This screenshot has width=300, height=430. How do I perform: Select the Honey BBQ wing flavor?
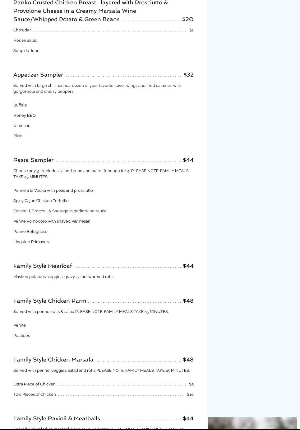(x=25, y=116)
